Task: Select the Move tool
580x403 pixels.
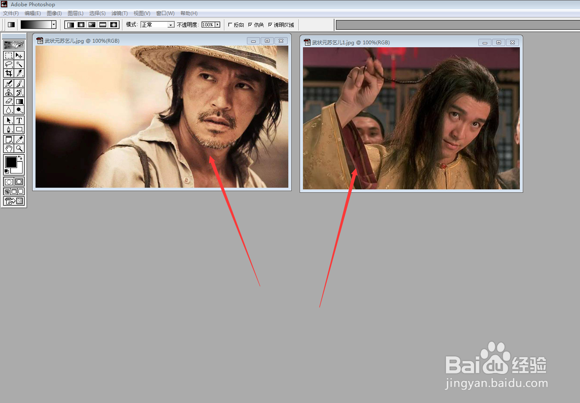Action: [19, 56]
